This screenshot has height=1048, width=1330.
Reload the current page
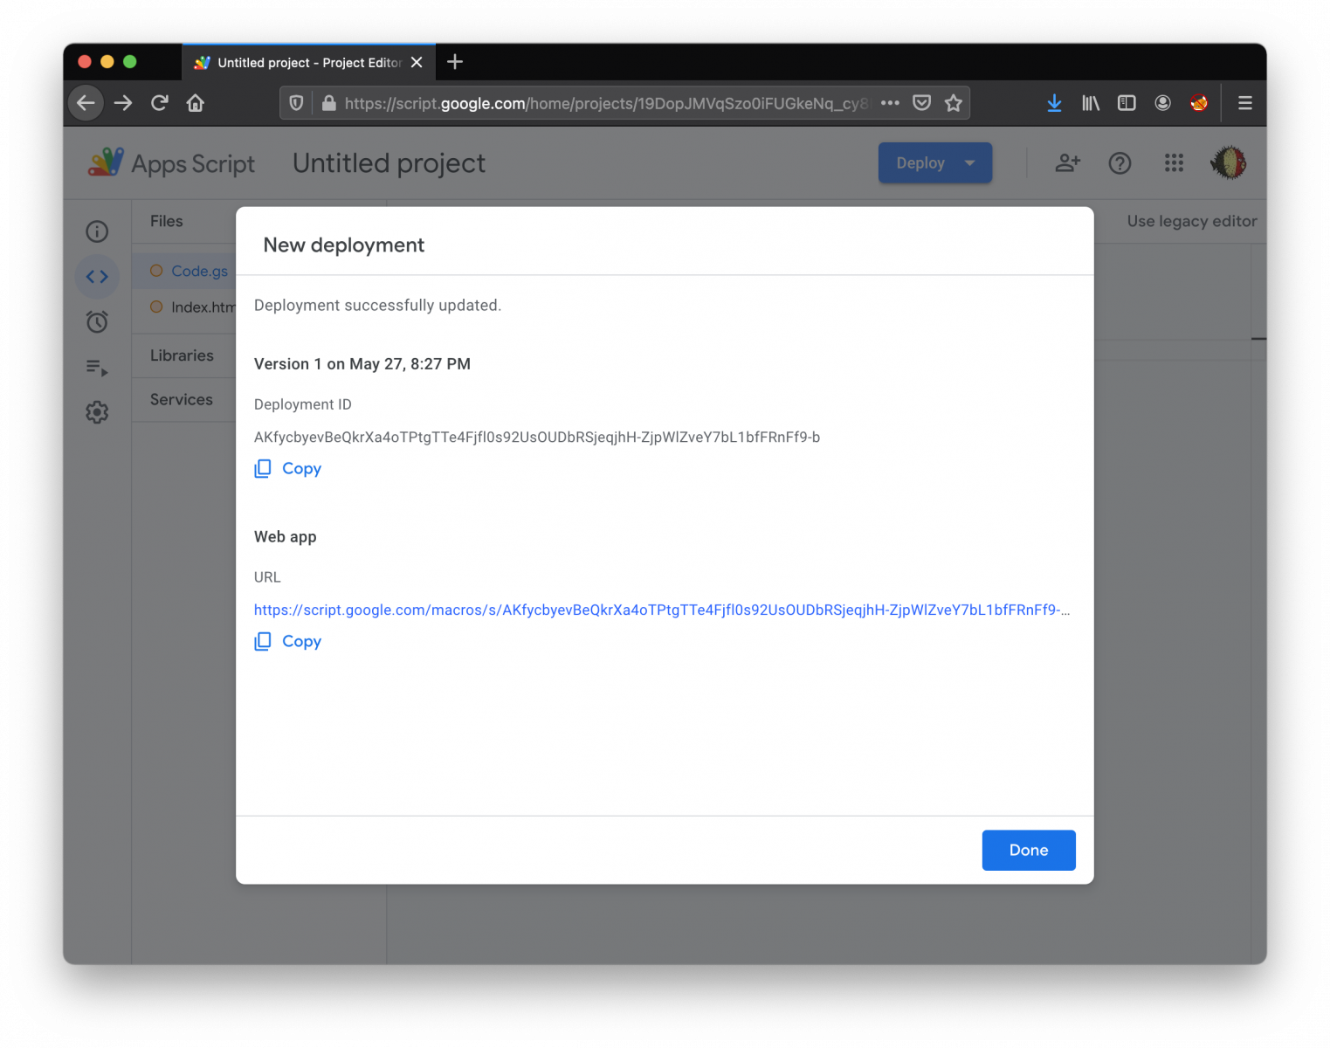(x=159, y=103)
